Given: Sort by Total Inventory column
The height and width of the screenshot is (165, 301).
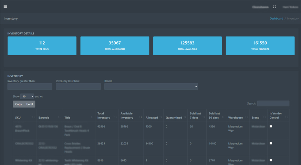Looking at the screenshot, I should point(106,115).
